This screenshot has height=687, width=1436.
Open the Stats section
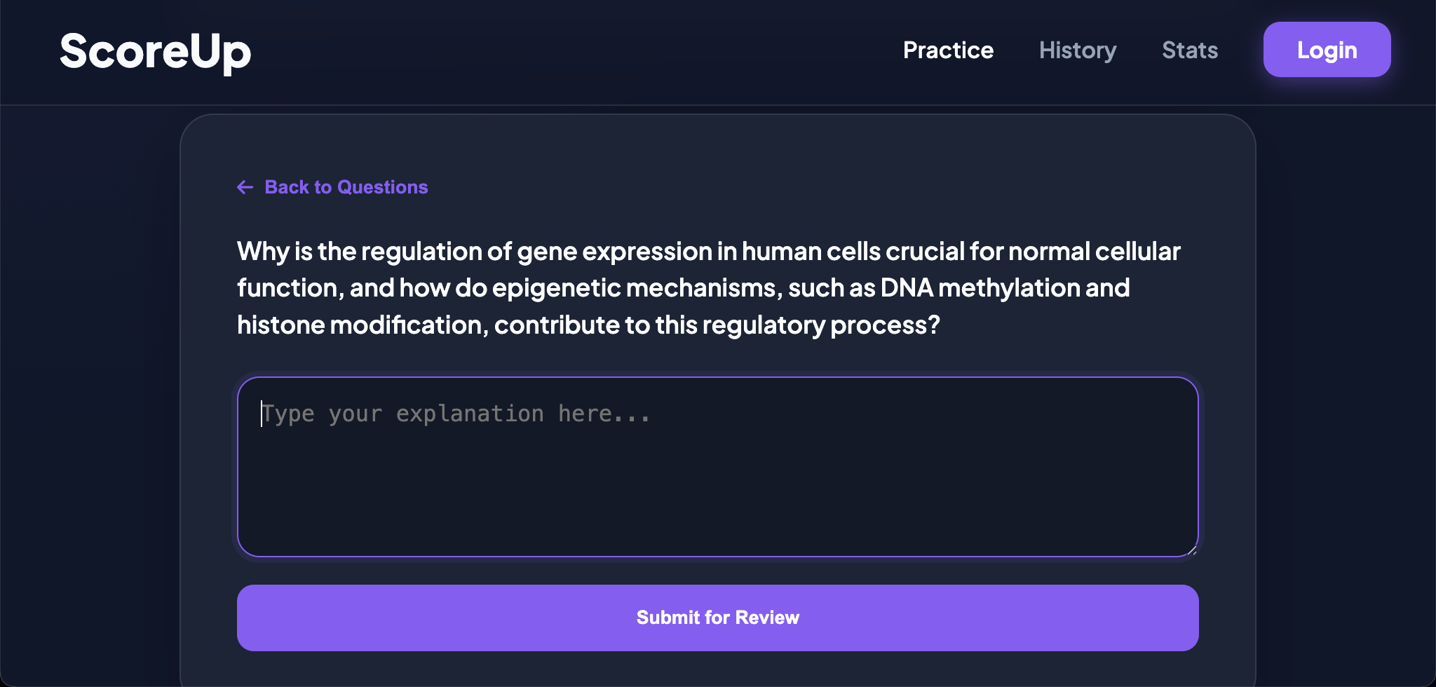(1190, 50)
